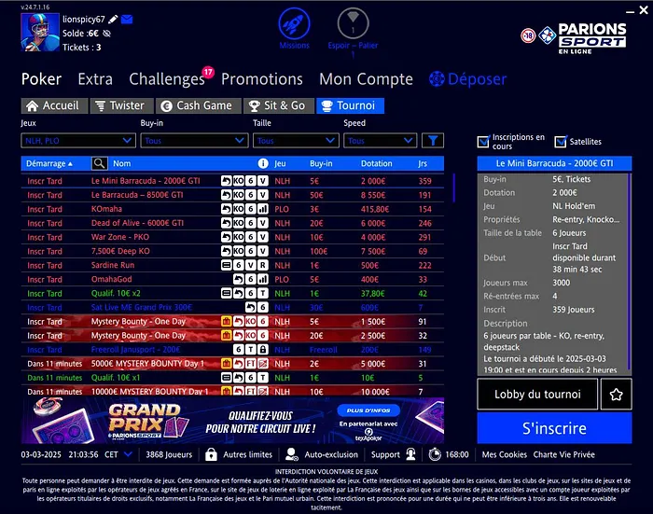The height and width of the screenshot is (514, 653).
Task: Click the lionspicy67 avatar picture
Action: pos(40,32)
